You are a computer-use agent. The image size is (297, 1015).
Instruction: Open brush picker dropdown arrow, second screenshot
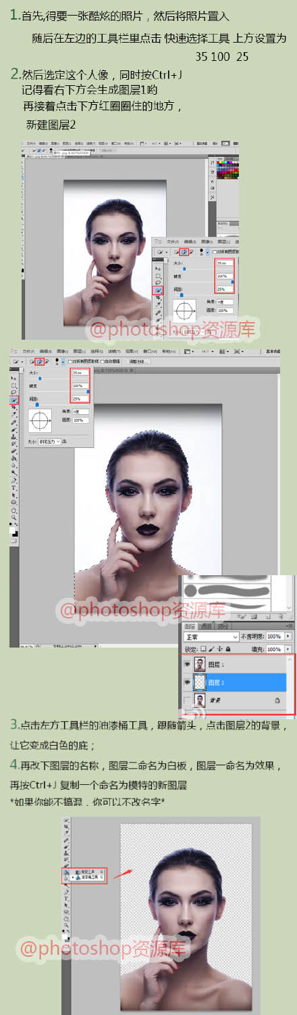point(63,361)
